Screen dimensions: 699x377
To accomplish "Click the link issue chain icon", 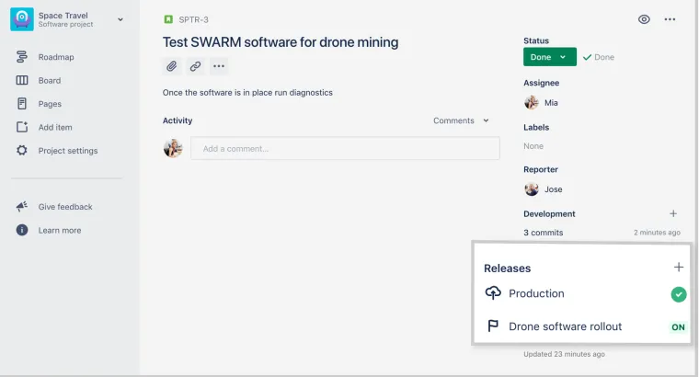I will click(x=195, y=66).
